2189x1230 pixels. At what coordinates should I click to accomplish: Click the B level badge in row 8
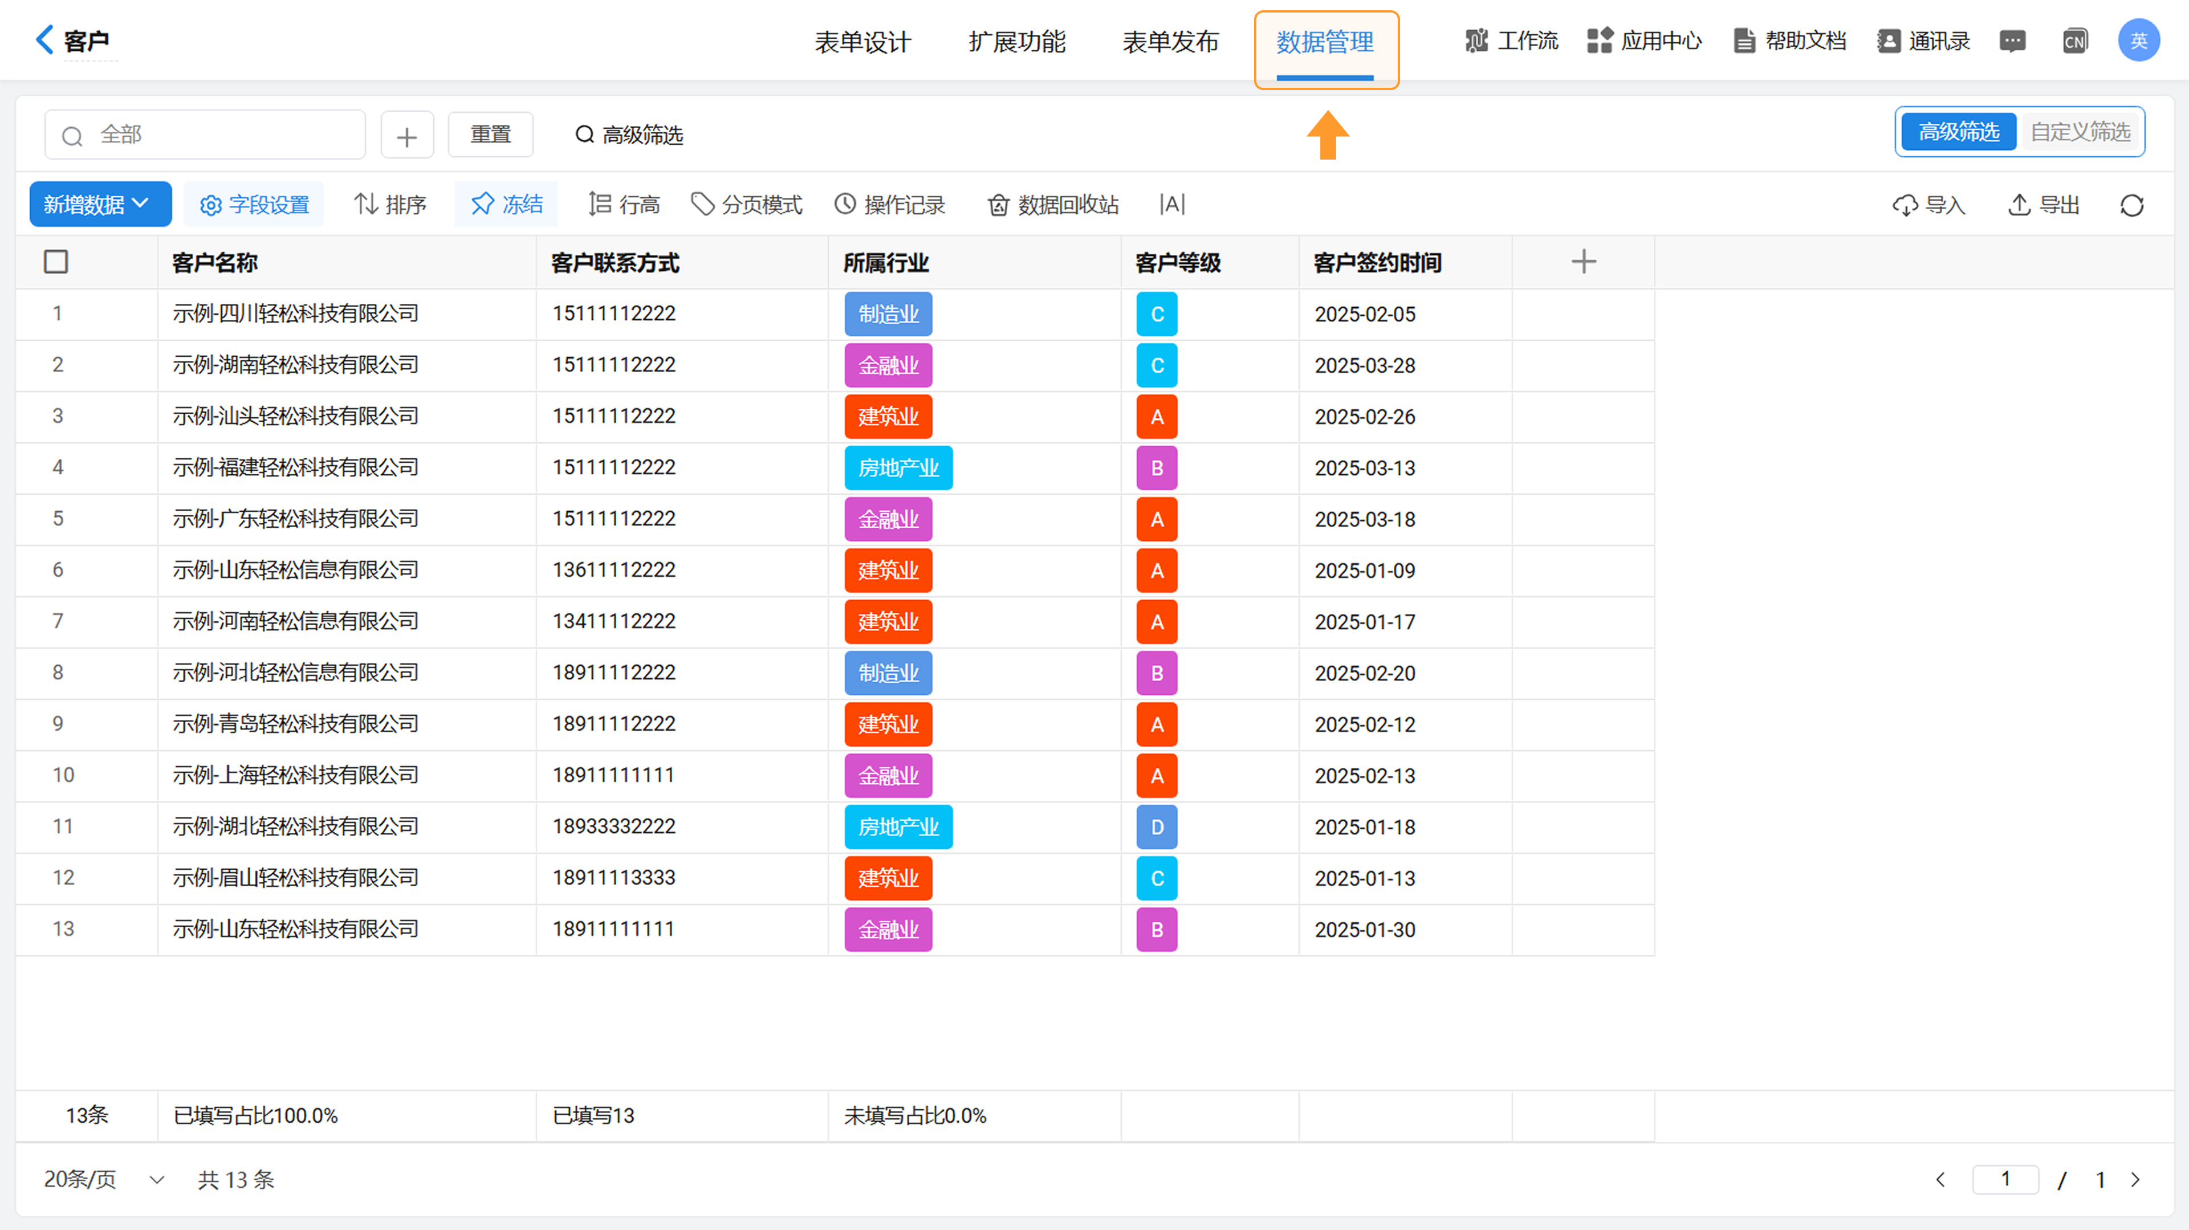[x=1157, y=674]
